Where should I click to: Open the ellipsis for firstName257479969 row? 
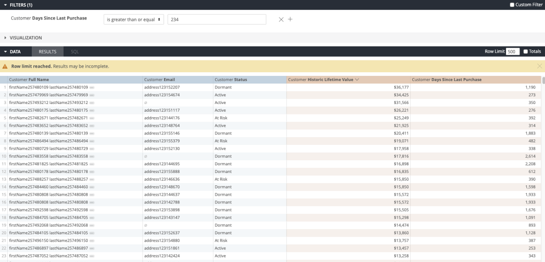click(92, 95)
